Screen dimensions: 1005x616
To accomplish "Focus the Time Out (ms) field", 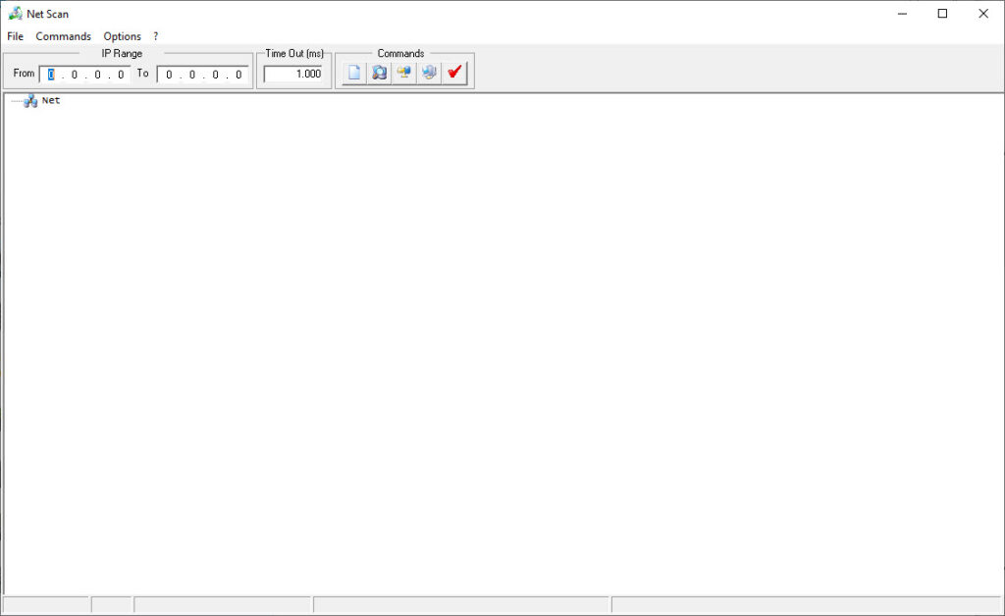I will click(293, 75).
